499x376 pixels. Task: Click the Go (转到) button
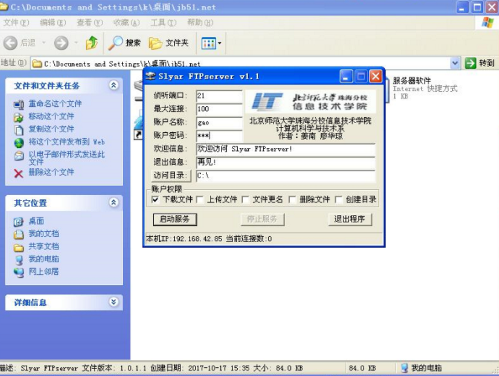pos(480,64)
